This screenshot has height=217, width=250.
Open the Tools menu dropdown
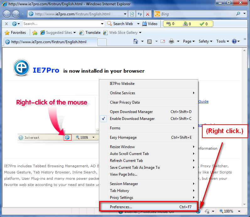[x=223, y=42]
